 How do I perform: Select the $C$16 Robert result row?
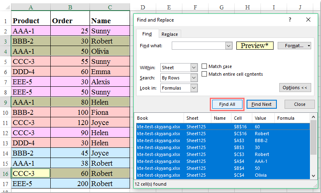[x=223, y=134]
